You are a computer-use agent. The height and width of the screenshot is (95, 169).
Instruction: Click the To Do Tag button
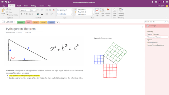click(97, 12)
